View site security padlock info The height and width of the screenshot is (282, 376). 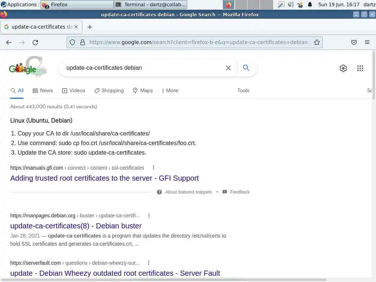83,43
